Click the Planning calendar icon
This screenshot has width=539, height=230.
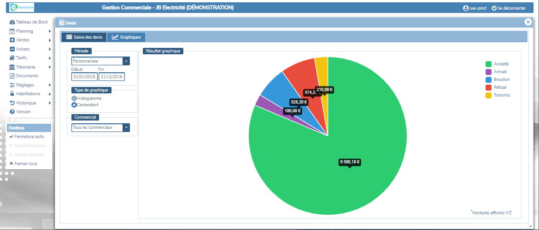(x=12, y=31)
